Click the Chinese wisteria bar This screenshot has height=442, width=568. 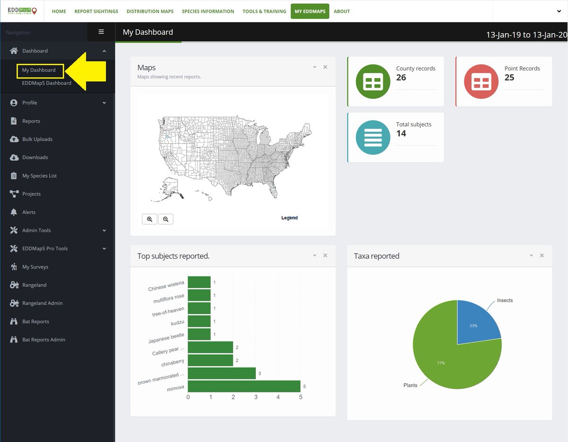[x=199, y=282]
